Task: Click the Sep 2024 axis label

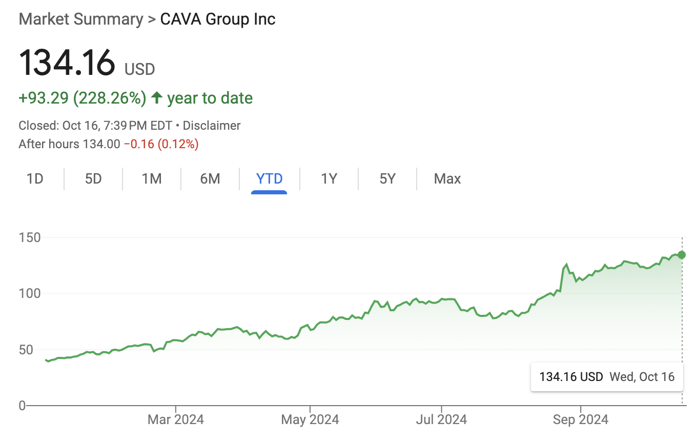Action: pos(581,419)
